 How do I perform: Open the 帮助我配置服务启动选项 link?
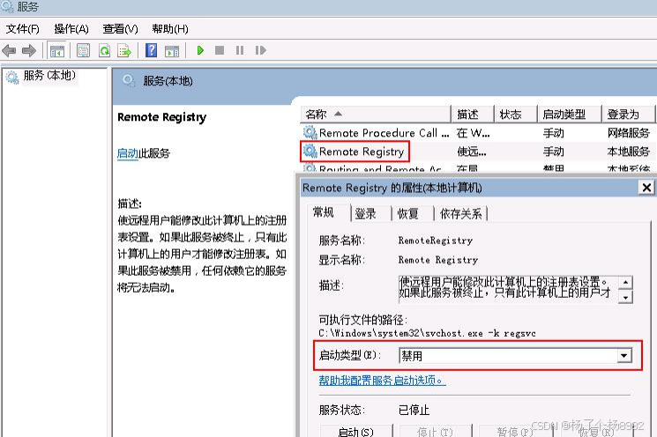point(382,380)
